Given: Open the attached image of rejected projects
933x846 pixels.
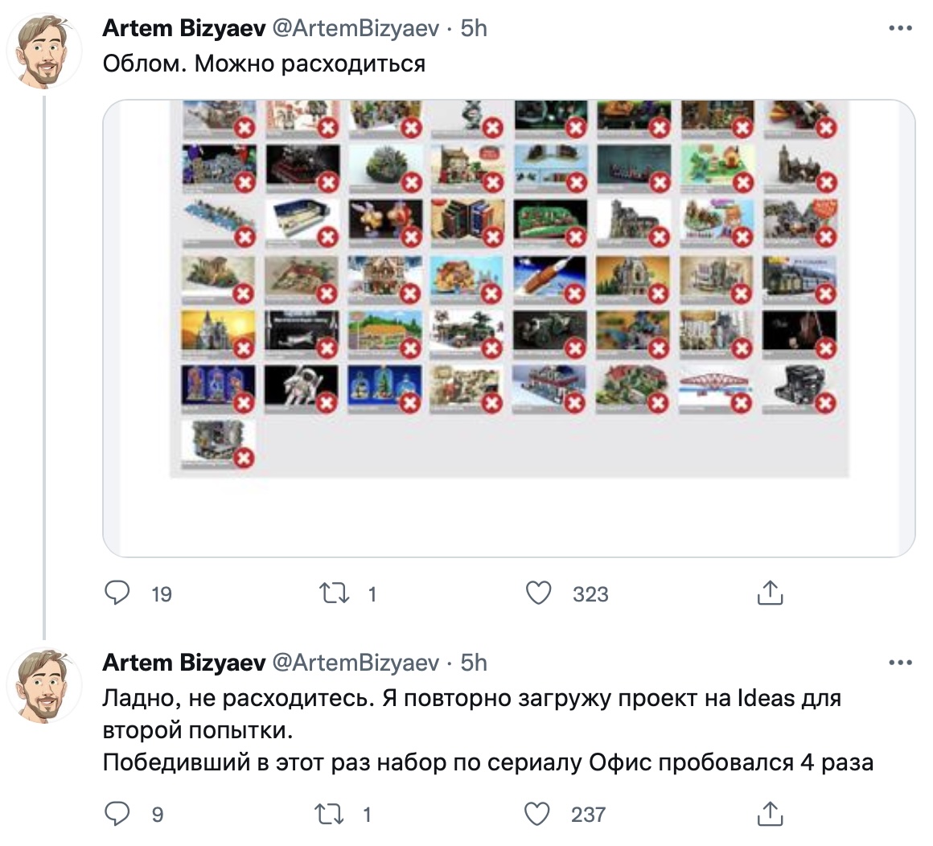Looking at the screenshot, I should [x=509, y=328].
